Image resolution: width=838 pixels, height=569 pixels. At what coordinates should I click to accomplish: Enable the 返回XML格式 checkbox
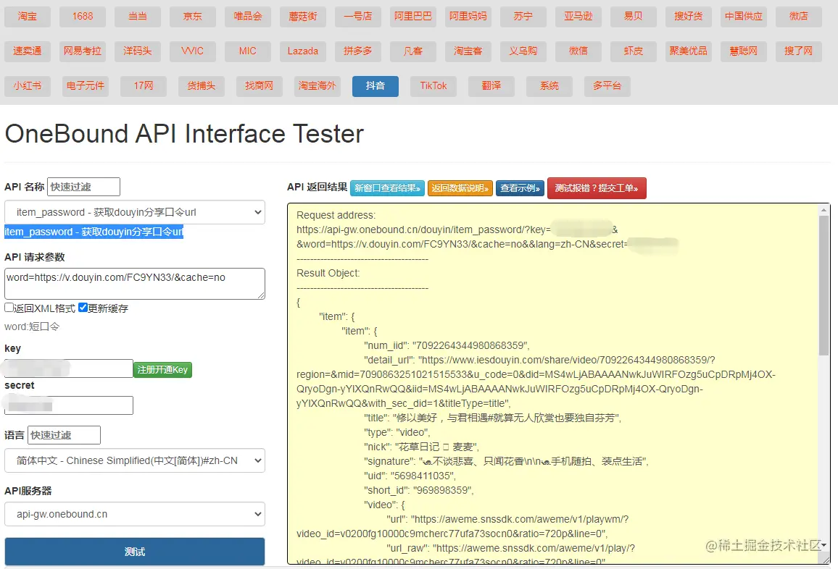[9, 308]
